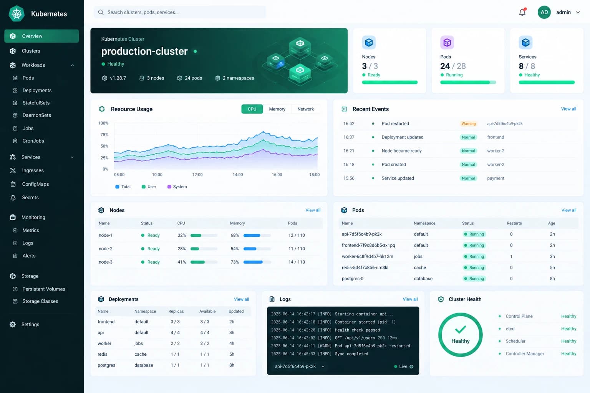Select the Services card icon
This screenshot has height=393, width=590.
click(525, 42)
